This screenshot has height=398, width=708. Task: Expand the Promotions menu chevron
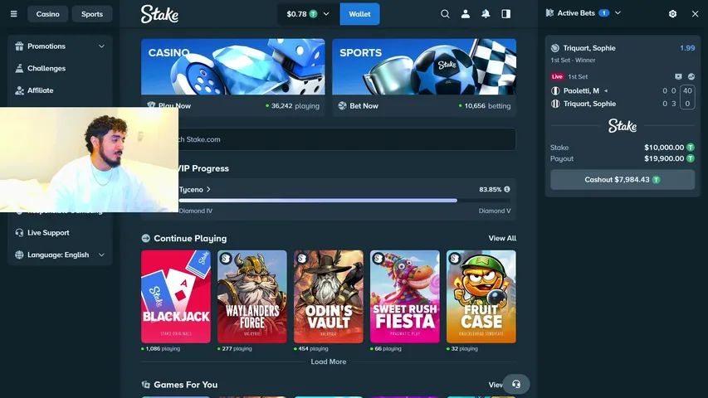click(101, 46)
